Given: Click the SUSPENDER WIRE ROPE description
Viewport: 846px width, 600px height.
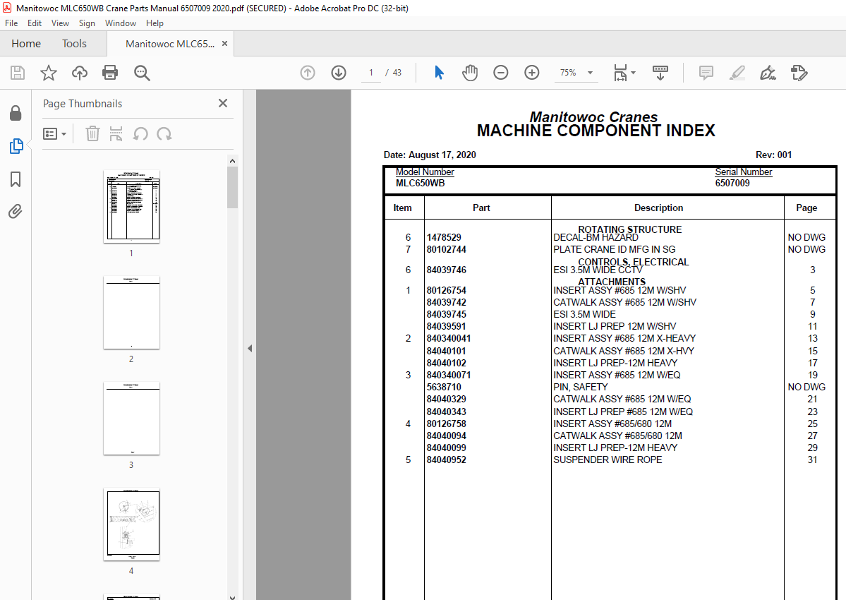Looking at the screenshot, I should [608, 460].
